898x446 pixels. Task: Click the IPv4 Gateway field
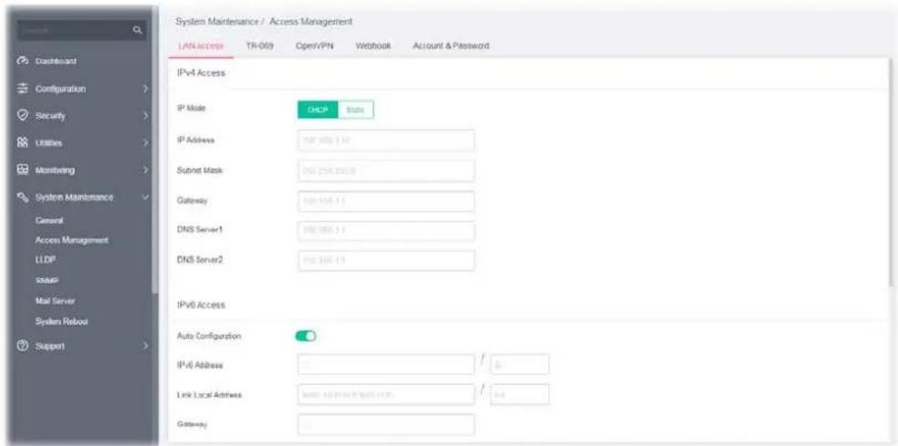(x=386, y=200)
